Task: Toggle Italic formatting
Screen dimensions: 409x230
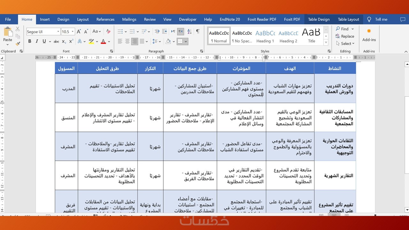Action: [x=37, y=41]
